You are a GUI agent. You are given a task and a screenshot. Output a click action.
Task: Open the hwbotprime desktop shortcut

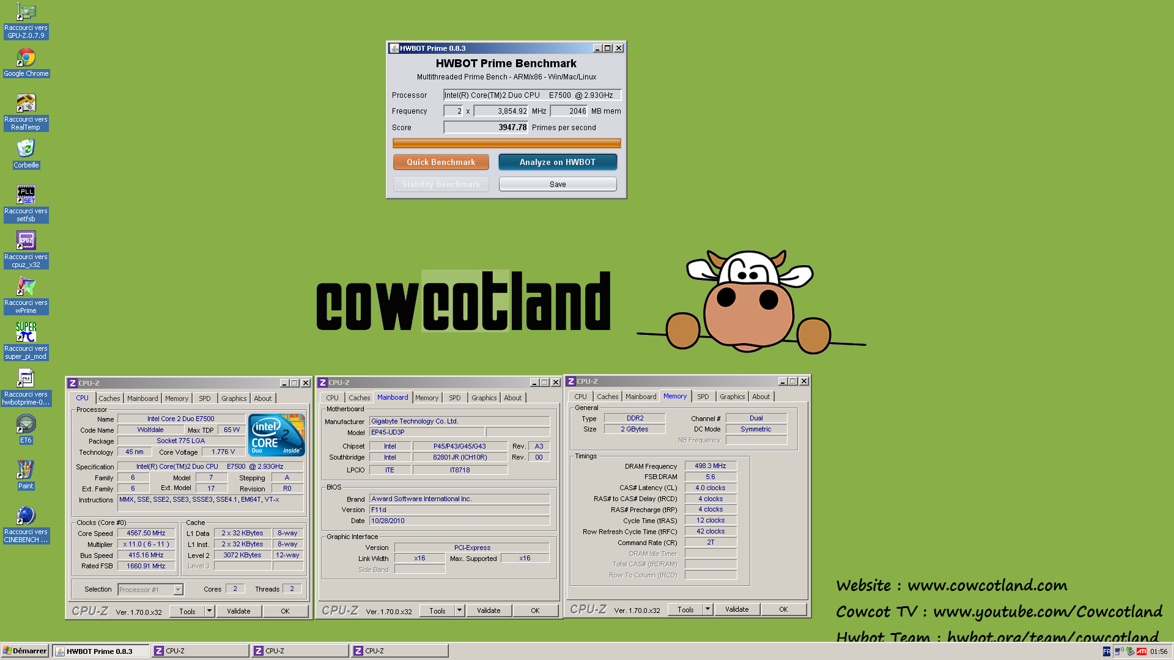click(26, 387)
